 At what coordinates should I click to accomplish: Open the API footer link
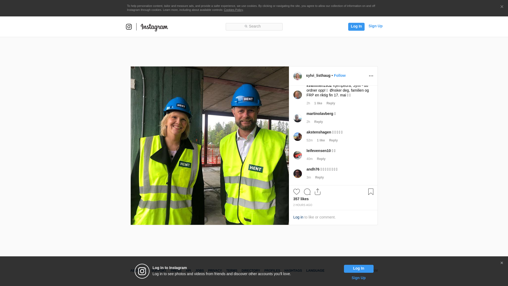[188, 271]
